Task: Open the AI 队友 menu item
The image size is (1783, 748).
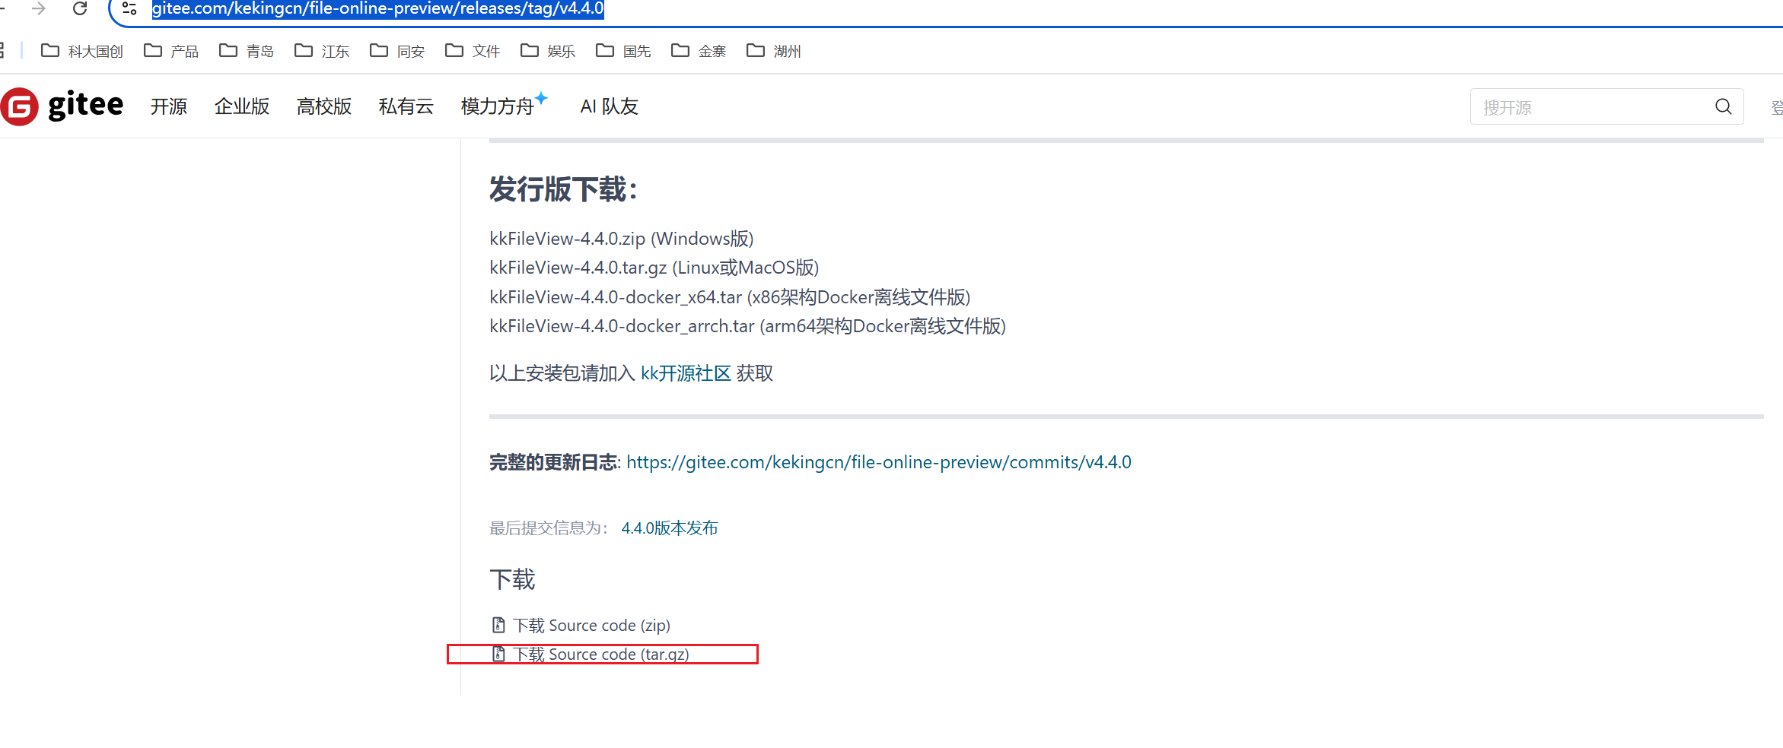Action: pos(609,106)
